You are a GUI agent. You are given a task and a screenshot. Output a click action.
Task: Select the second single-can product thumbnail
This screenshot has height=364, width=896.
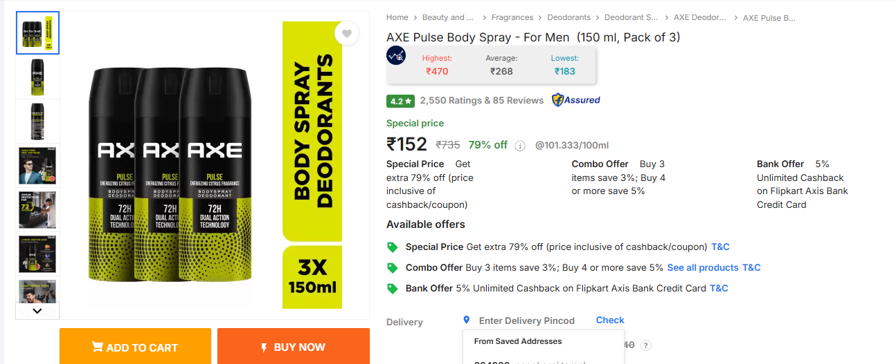tap(37, 121)
